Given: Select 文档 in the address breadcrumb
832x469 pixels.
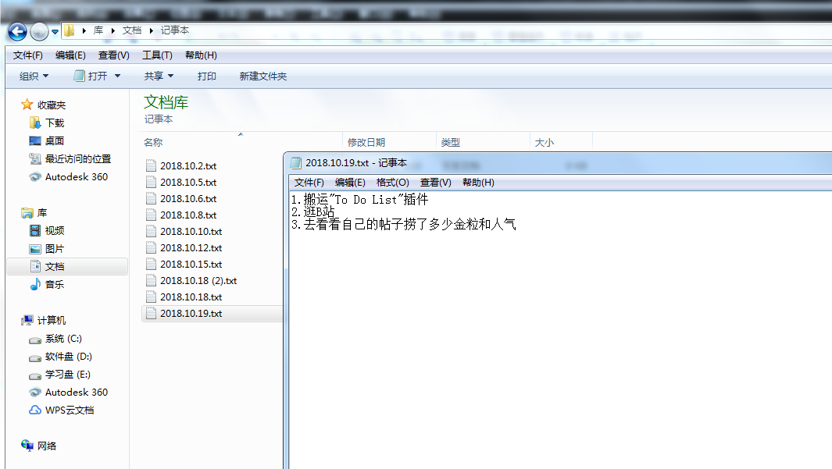Looking at the screenshot, I should [x=131, y=30].
